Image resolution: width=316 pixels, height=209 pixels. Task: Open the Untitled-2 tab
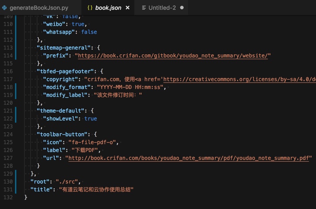[x=162, y=8]
